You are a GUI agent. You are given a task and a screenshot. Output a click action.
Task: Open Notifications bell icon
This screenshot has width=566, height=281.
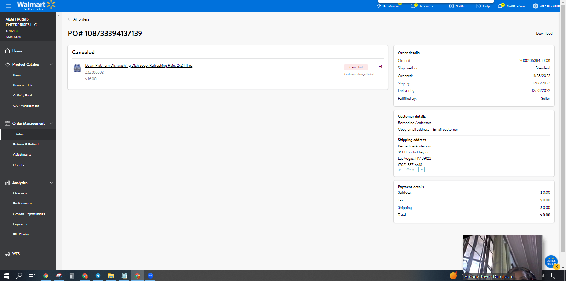click(x=500, y=6)
